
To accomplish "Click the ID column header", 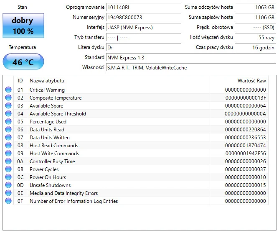I will point(20,80).
